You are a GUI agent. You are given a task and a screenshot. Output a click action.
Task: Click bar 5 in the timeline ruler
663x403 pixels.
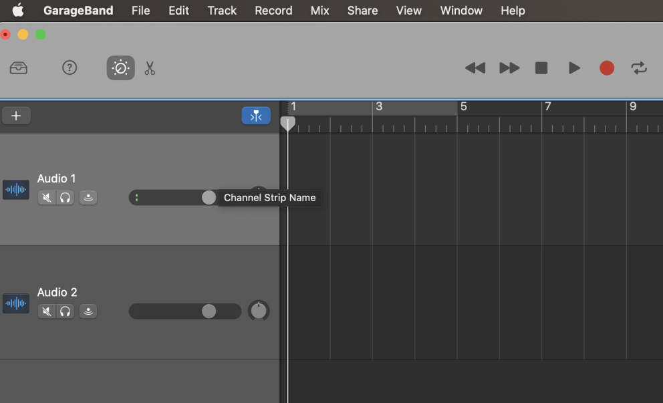(x=463, y=106)
